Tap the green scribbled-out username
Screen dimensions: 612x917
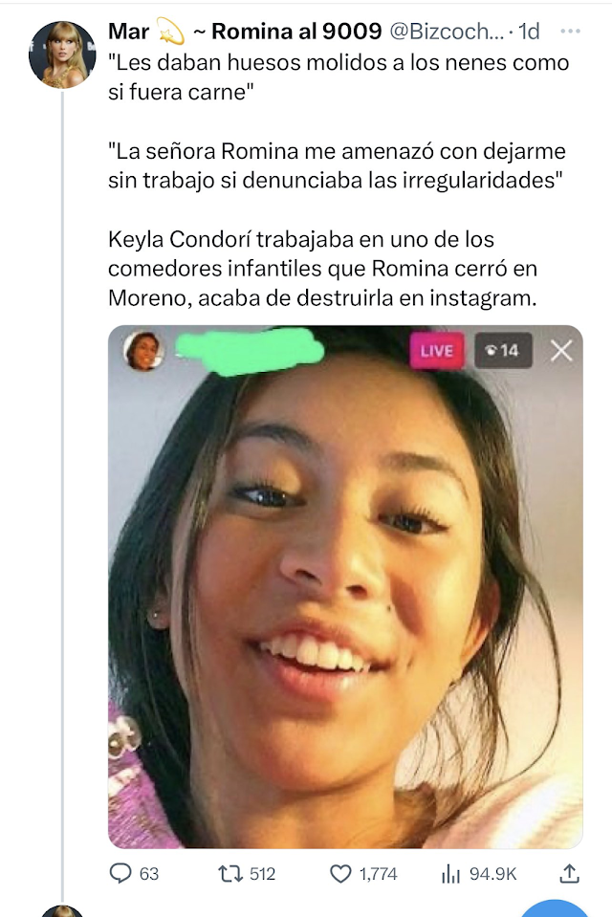click(250, 351)
